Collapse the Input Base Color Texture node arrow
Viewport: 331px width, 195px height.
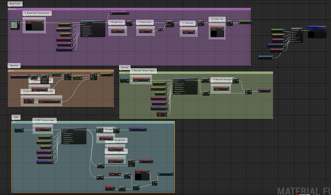tap(43, 21)
